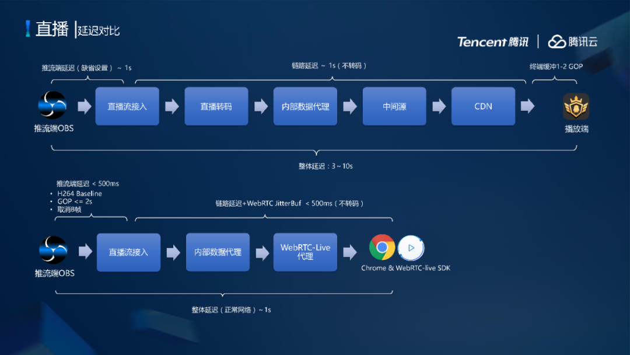Click the Chrome browser icon

pos(382,247)
